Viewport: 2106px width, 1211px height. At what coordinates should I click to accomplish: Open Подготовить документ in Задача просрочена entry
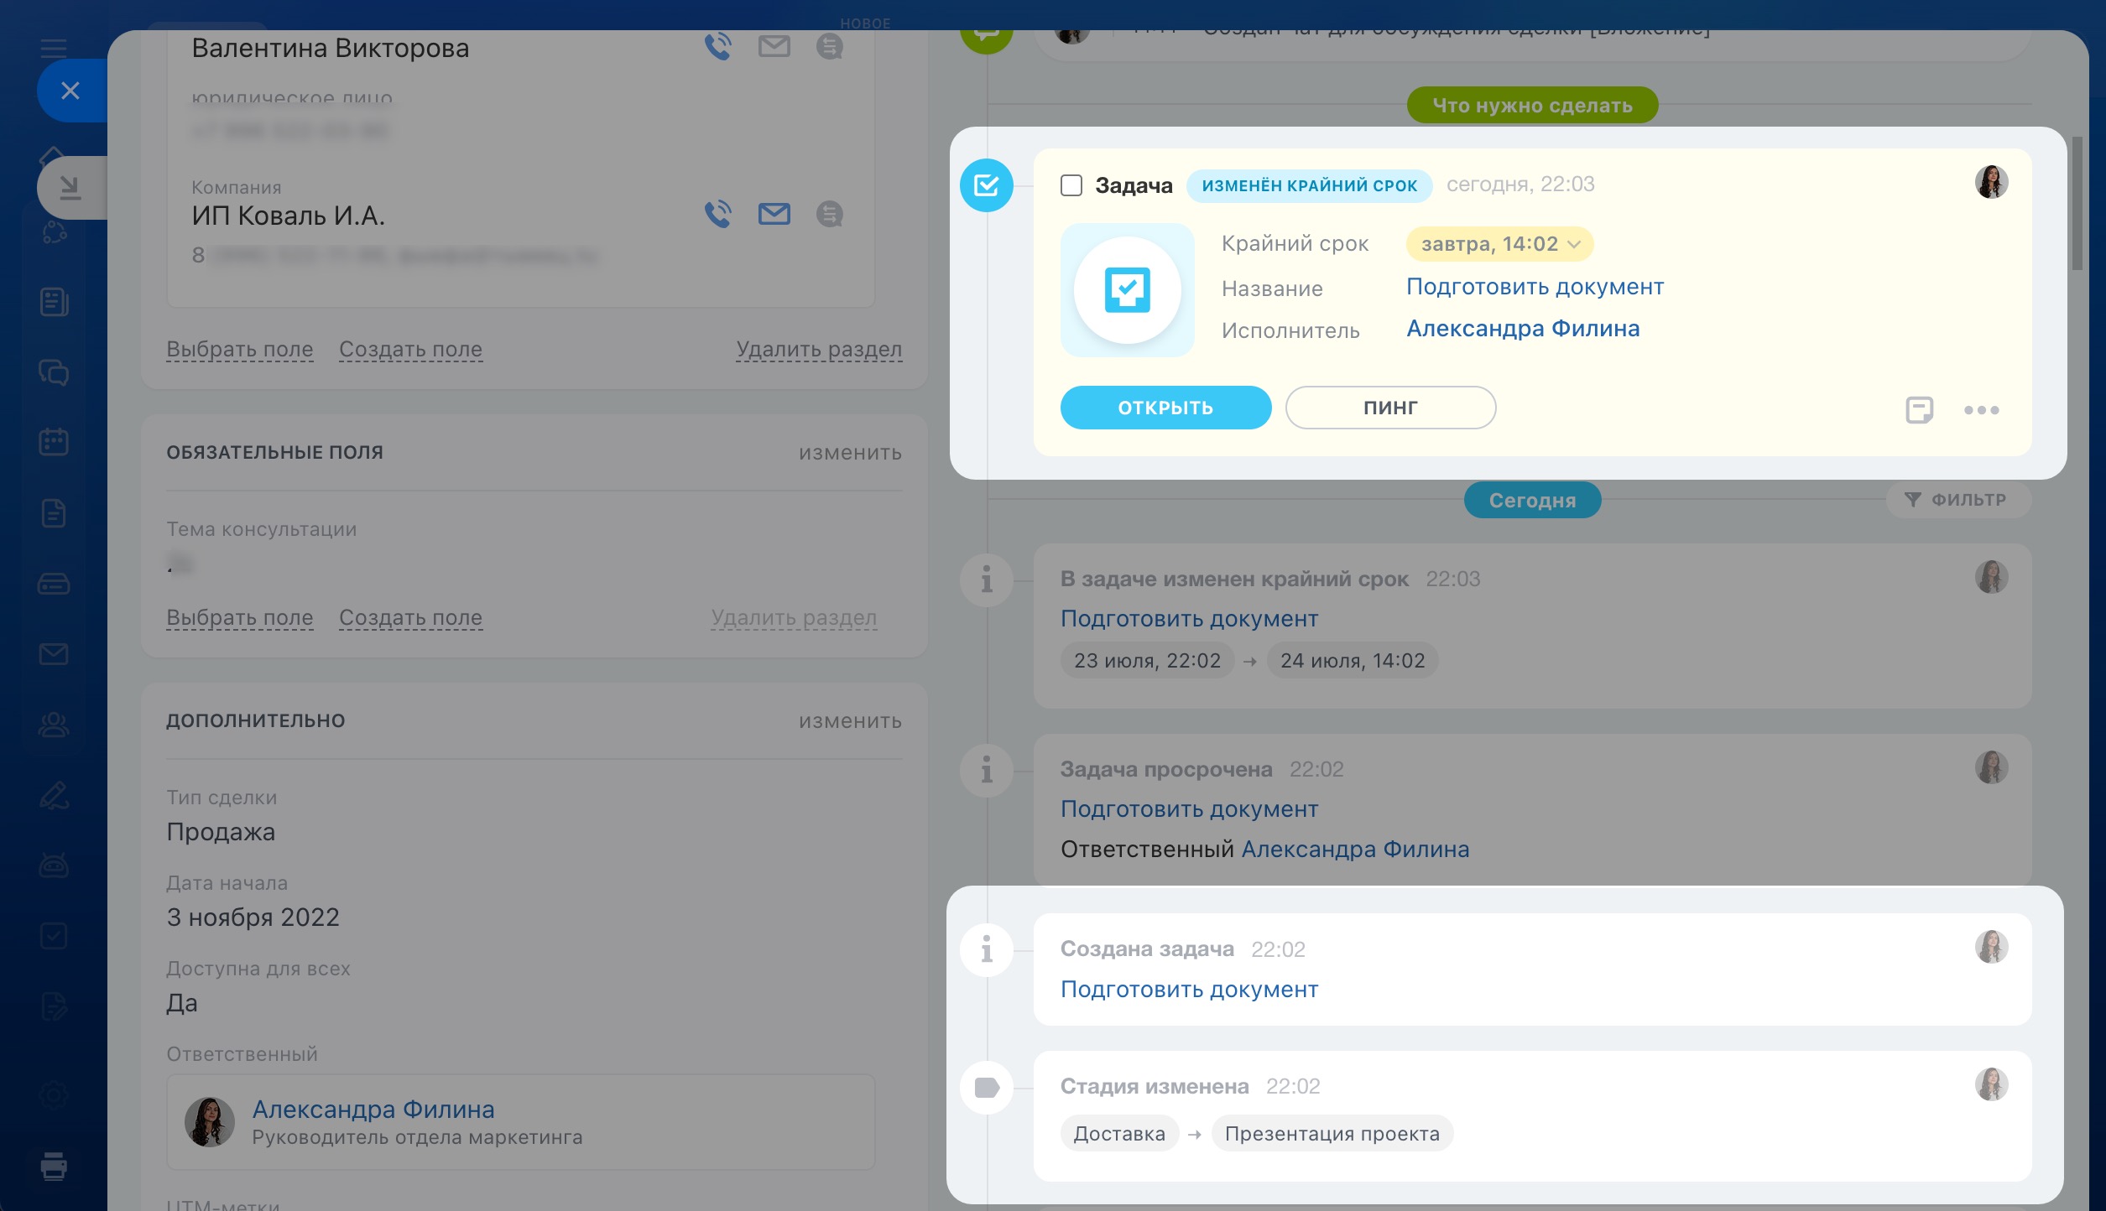pyautogui.click(x=1189, y=809)
